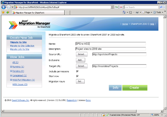Viewport: 167px width, 117px height.
Task: Stop loading with the red X icon
Action: pos(121,7)
